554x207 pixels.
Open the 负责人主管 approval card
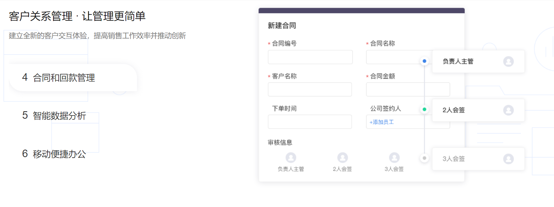(472, 61)
